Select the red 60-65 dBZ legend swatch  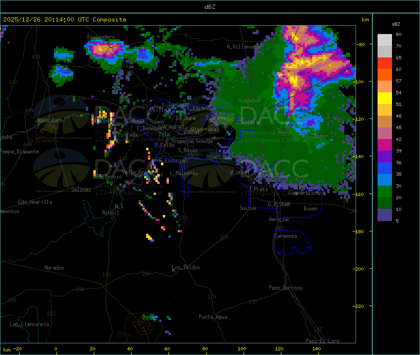(x=385, y=63)
